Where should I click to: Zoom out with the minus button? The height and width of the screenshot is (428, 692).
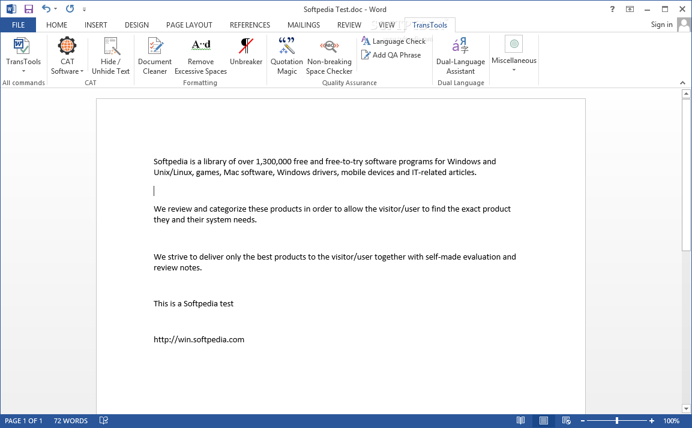(x=583, y=421)
